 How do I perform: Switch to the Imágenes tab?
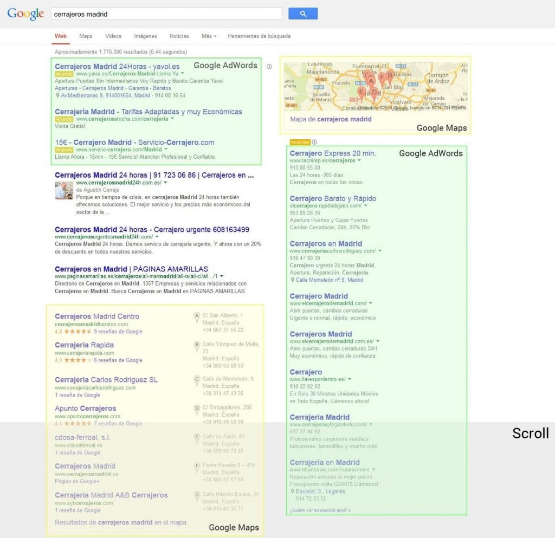[145, 36]
